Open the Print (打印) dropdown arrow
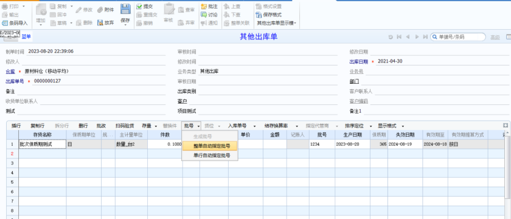 tap(24, 6)
